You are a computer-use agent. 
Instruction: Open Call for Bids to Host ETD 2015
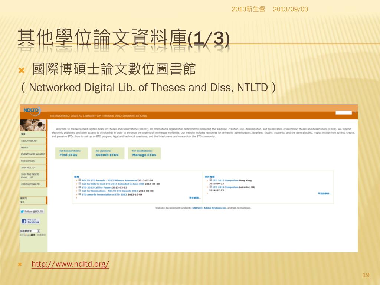tap(114, 184)
